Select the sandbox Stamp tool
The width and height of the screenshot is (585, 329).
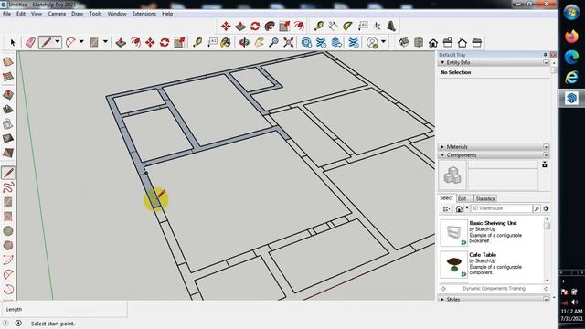[x=8, y=109]
